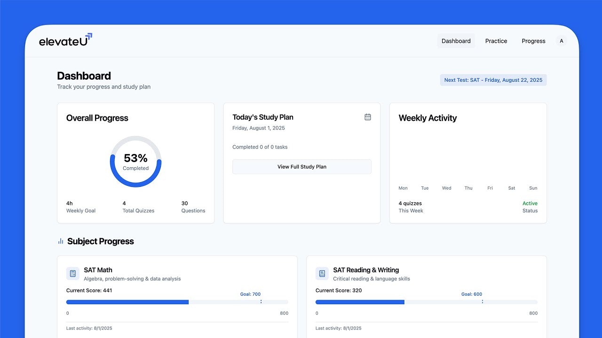This screenshot has width=602, height=338.
Task: Click the bar chart icon beside Subject Progress
Action: [x=61, y=241]
